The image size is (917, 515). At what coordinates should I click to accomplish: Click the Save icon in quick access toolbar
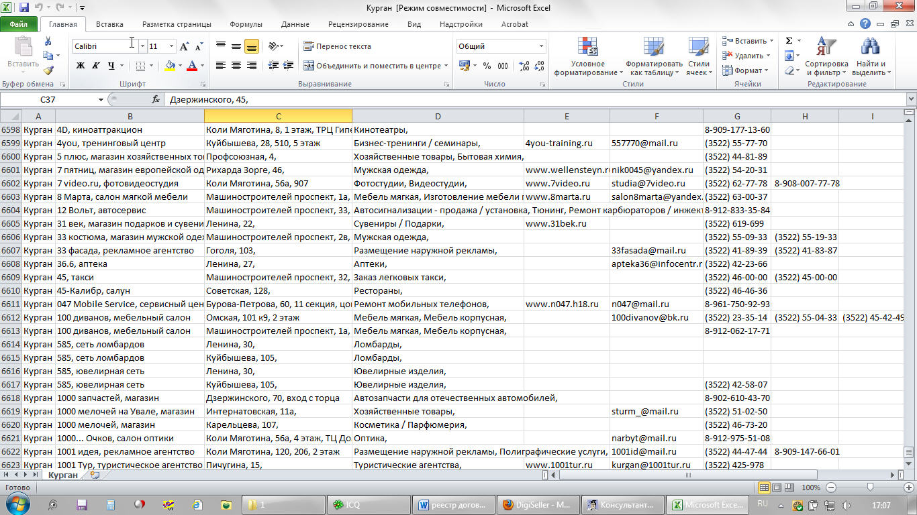(x=24, y=8)
